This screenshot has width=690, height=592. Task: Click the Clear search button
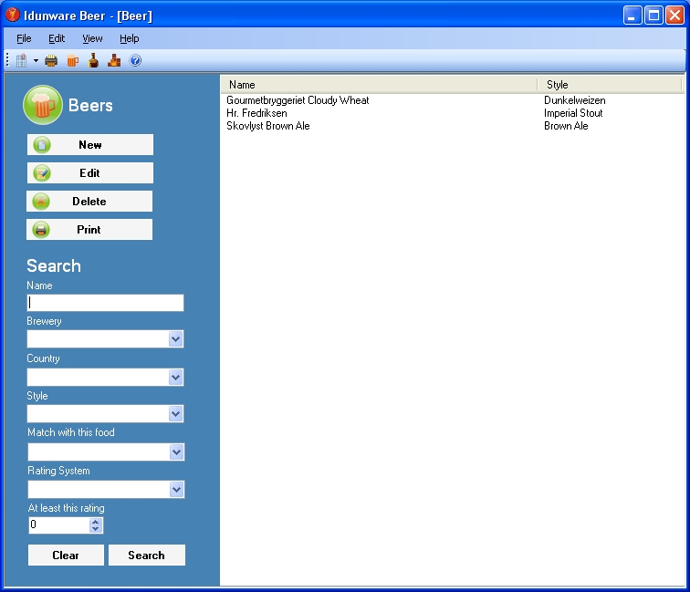66,555
